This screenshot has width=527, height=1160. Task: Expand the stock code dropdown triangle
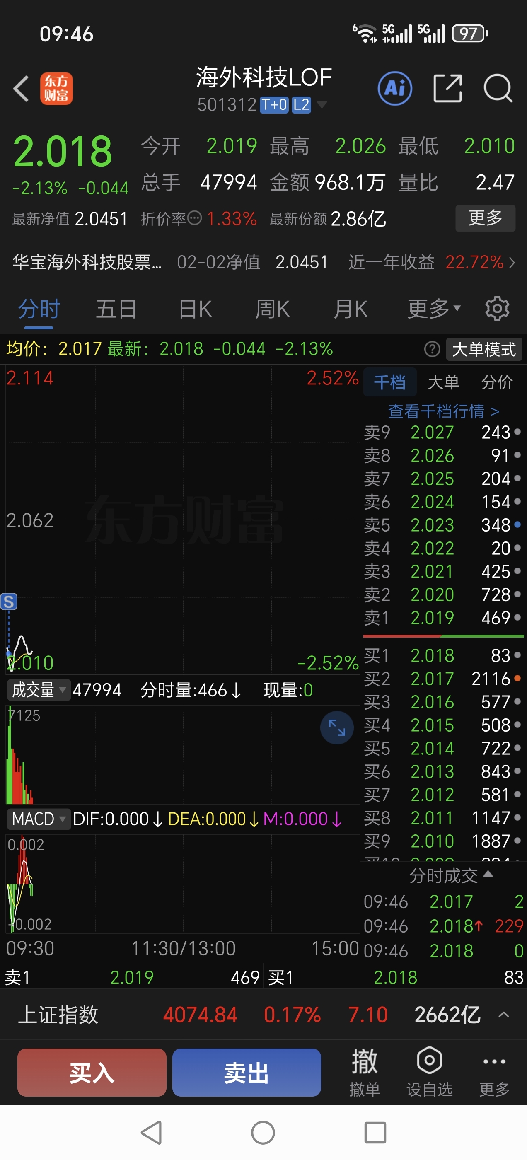coord(322,105)
